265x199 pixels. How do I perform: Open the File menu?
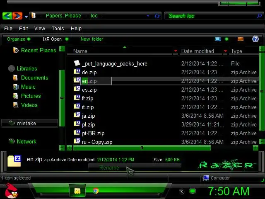[8, 29]
